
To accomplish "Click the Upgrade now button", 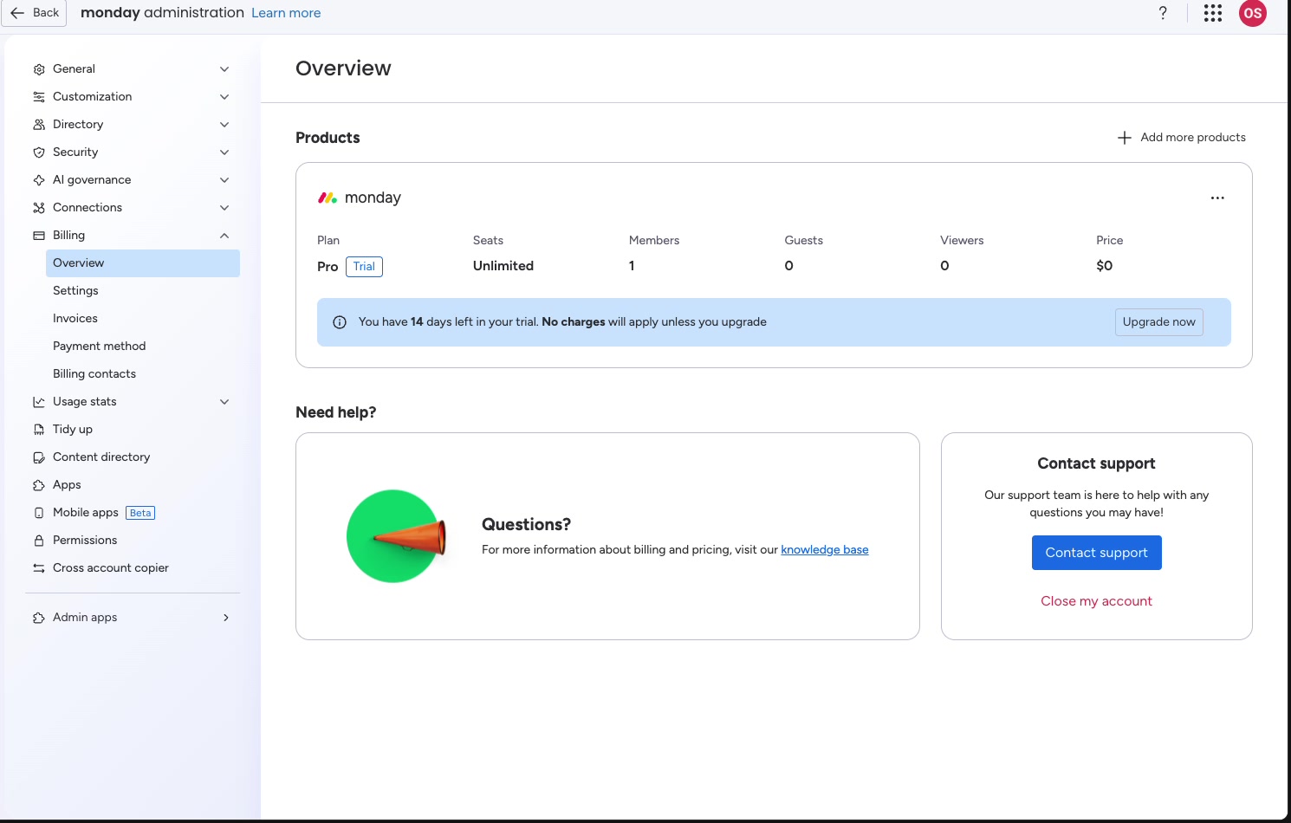I will click(1158, 322).
